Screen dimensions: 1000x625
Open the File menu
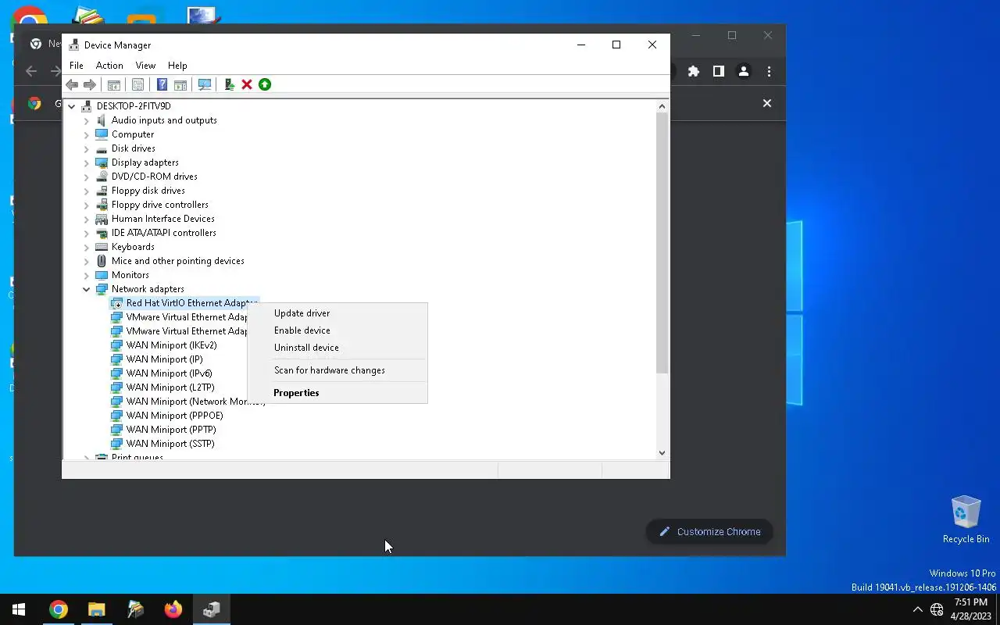coord(76,66)
